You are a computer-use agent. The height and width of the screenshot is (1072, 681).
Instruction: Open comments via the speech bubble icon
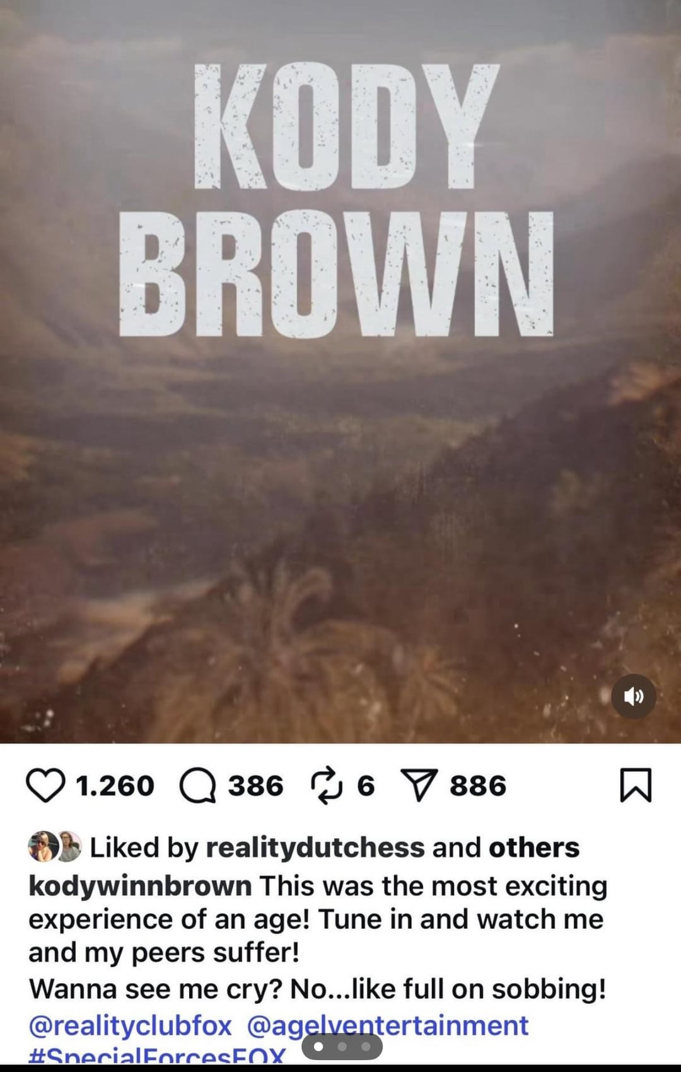[198, 786]
